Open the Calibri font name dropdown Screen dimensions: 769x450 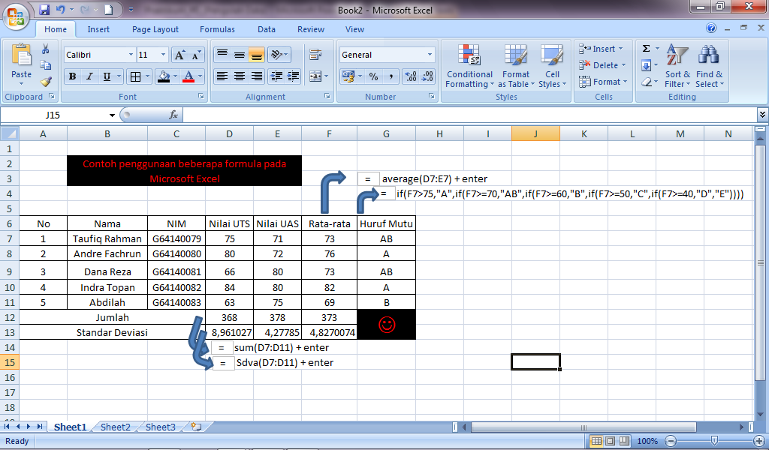131,55
